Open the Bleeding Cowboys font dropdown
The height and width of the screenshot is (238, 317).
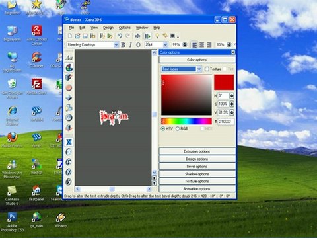116,45
